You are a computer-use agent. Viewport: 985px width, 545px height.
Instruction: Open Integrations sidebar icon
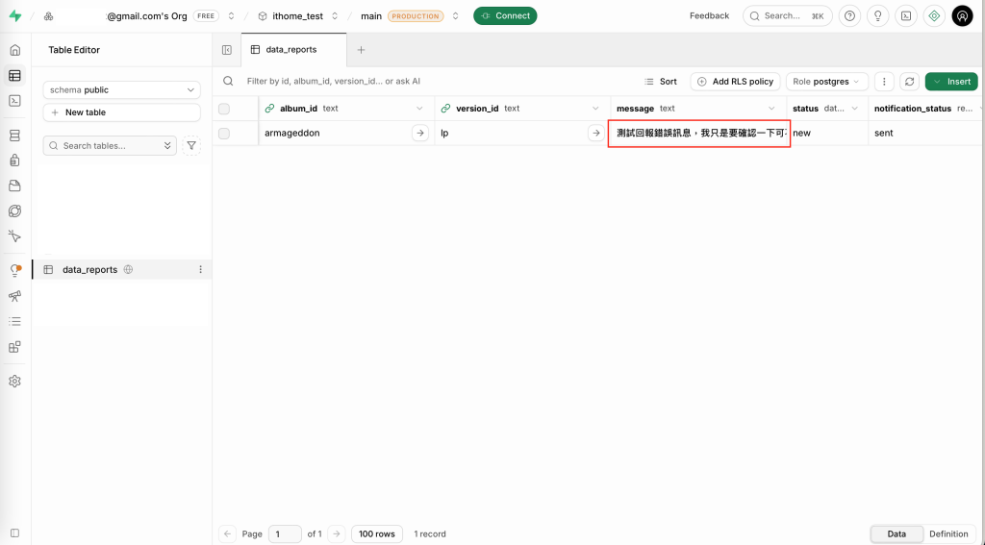(x=15, y=347)
